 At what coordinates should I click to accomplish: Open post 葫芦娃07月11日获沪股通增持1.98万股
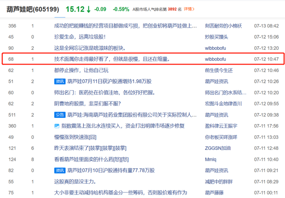[110, 81]
